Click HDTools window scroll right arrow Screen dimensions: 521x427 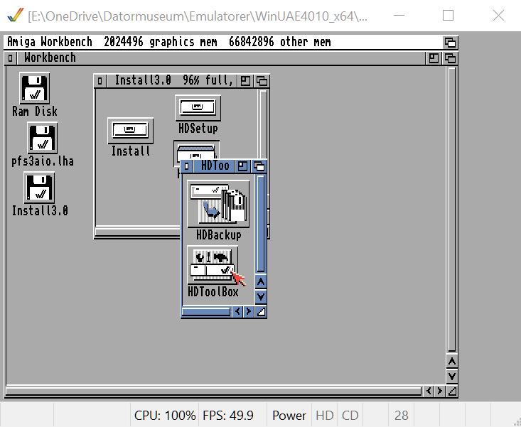pos(249,311)
